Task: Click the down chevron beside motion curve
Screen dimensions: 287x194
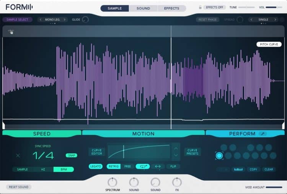Action: pyautogui.click(x=176, y=155)
